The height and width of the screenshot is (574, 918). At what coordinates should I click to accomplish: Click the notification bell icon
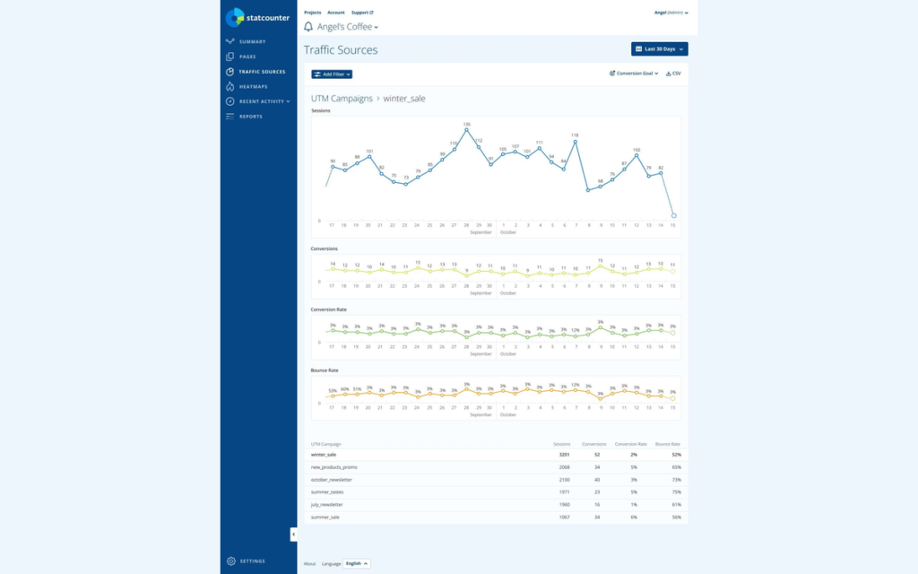(x=308, y=26)
